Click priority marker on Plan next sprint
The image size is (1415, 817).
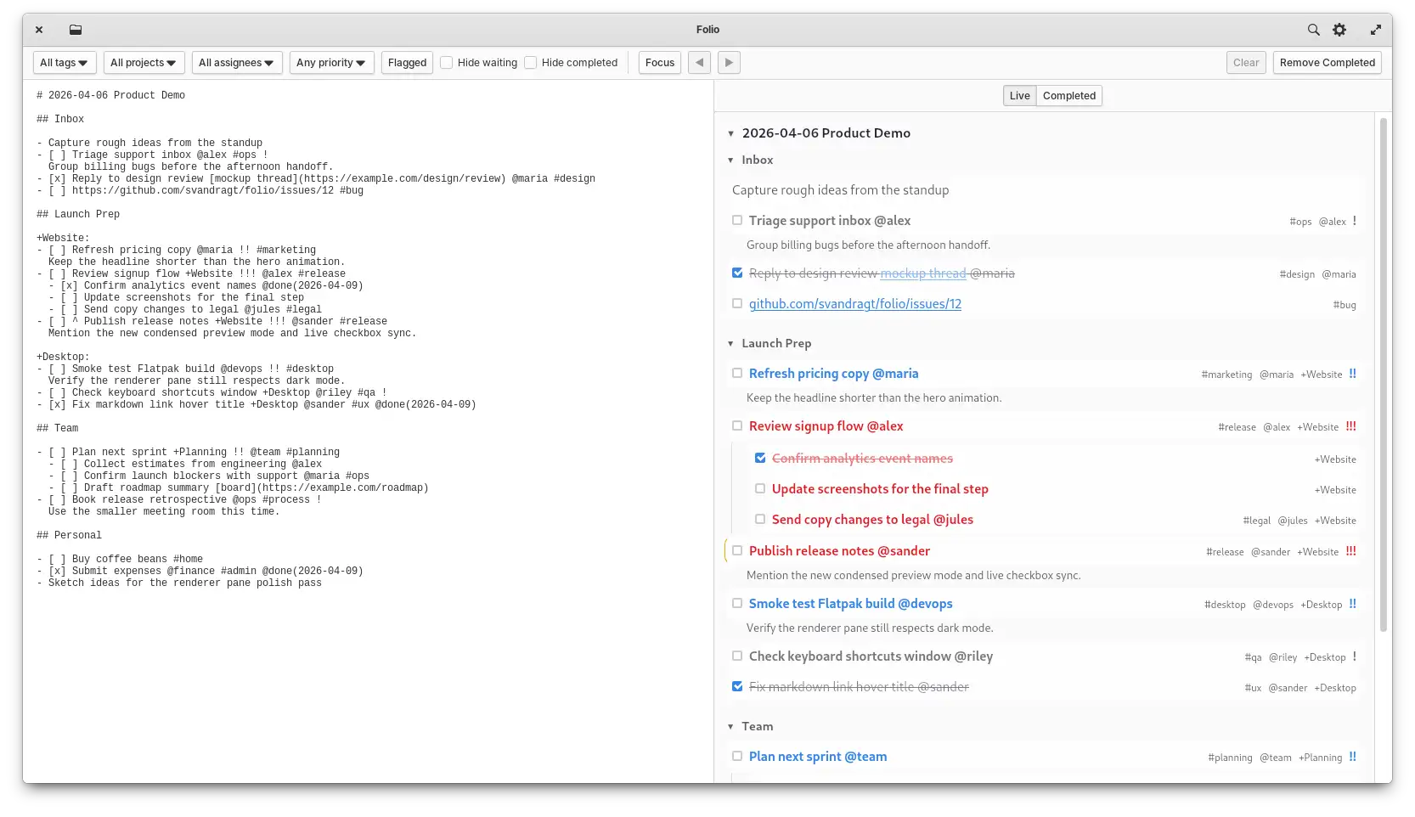tap(1352, 758)
